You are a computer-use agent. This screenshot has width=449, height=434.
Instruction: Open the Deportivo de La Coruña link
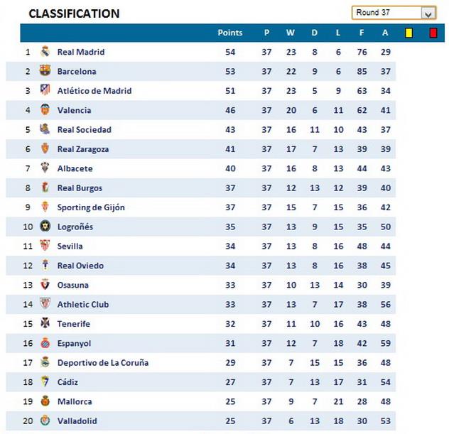point(102,362)
